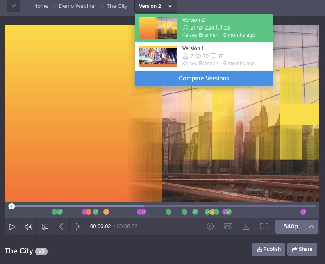Viewport: 325px width, 264px height.
Task: Click the playhead handle on timeline
Action: (11, 206)
